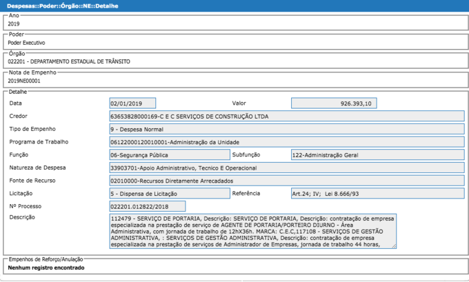Image resolution: width=469 pixels, height=282 pixels.
Task: Click inside the Descrição text area
Action: [252, 230]
